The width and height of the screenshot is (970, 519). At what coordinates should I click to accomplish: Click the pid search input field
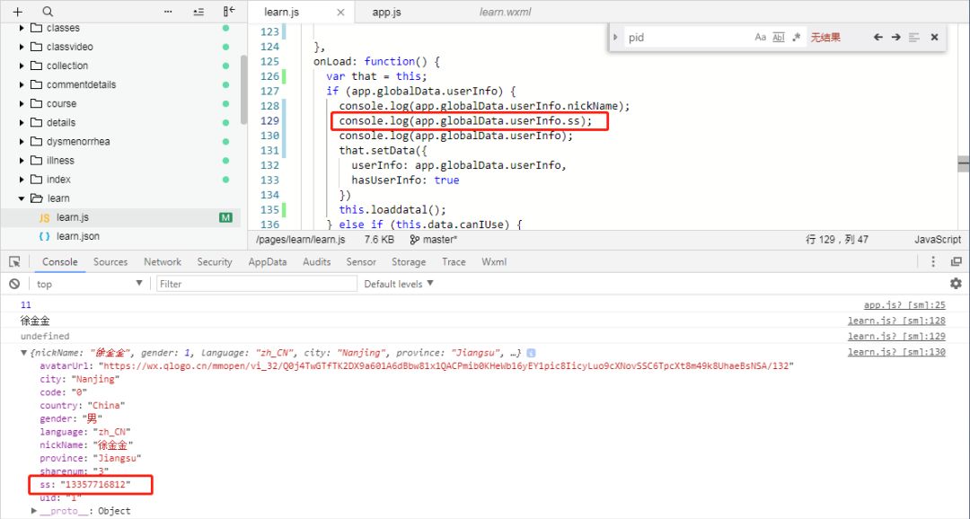coord(687,37)
